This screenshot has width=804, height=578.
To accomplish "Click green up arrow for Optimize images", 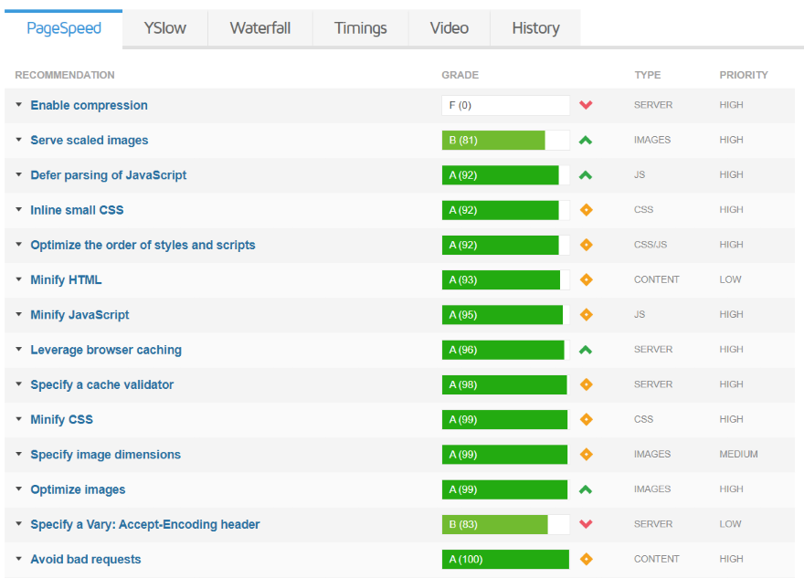I will (586, 489).
